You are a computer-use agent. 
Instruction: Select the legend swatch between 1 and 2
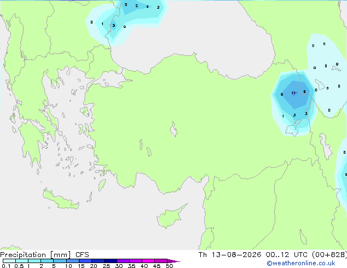(34, 261)
